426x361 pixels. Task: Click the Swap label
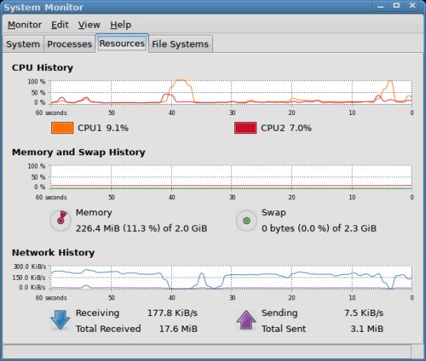pos(274,213)
